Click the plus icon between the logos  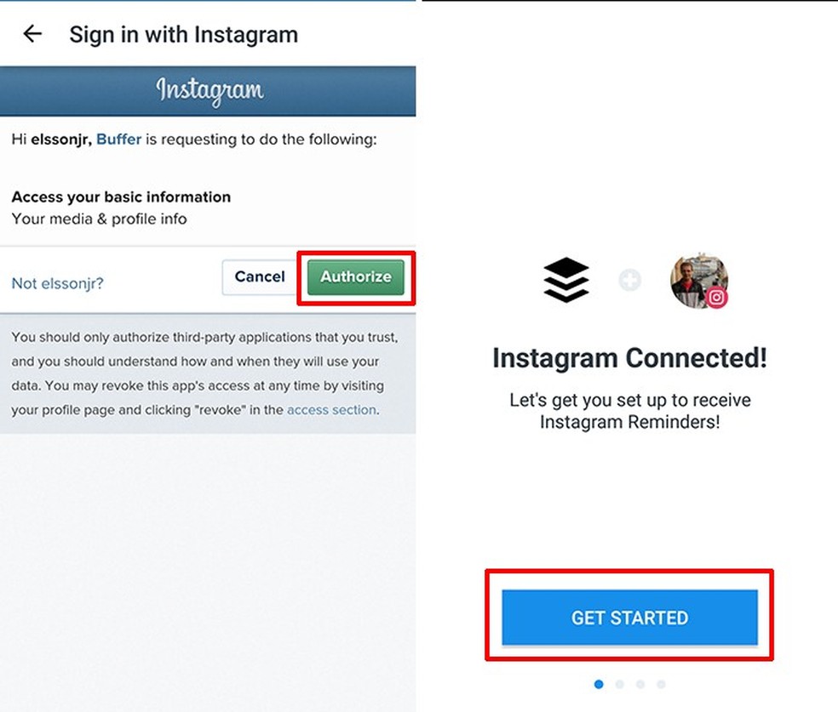[630, 281]
